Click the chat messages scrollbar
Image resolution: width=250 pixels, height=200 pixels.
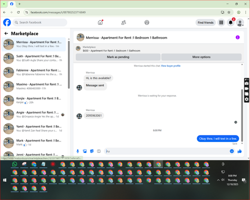[242, 115]
